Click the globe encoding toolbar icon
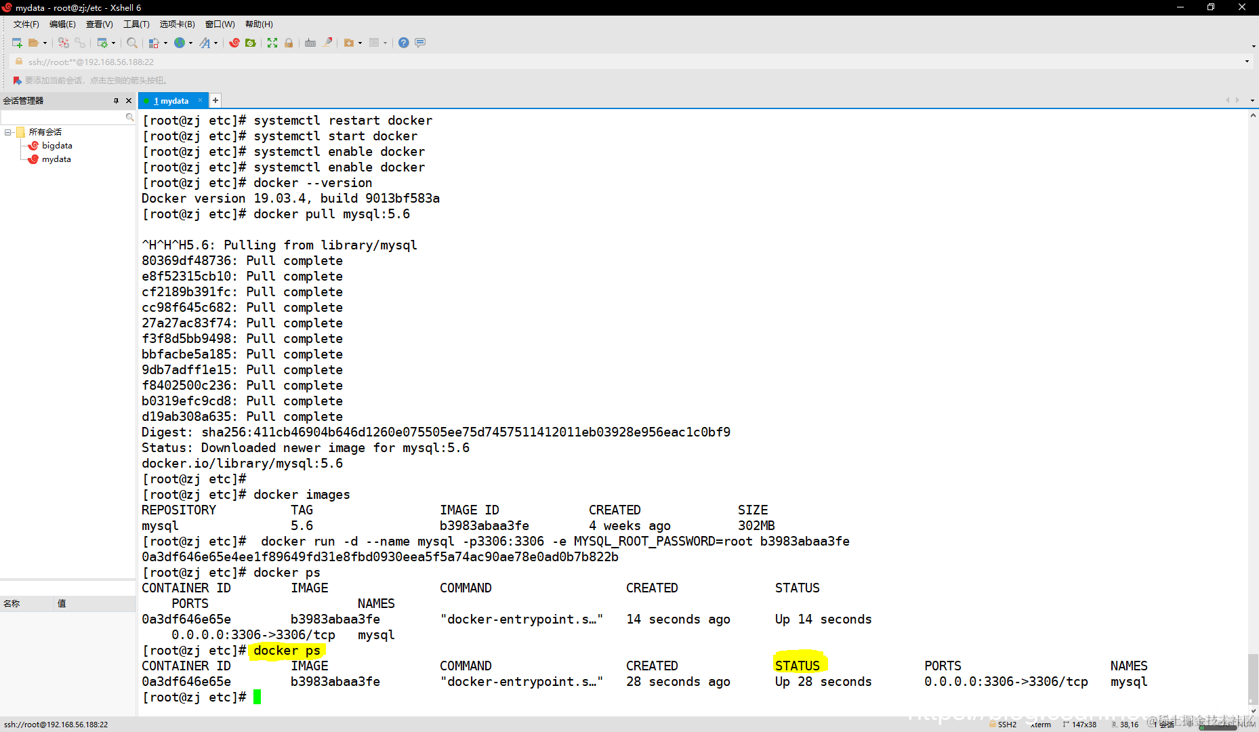The width and height of the screenshot is (1259, 732). pyautogui.click(x=180, y=43)
